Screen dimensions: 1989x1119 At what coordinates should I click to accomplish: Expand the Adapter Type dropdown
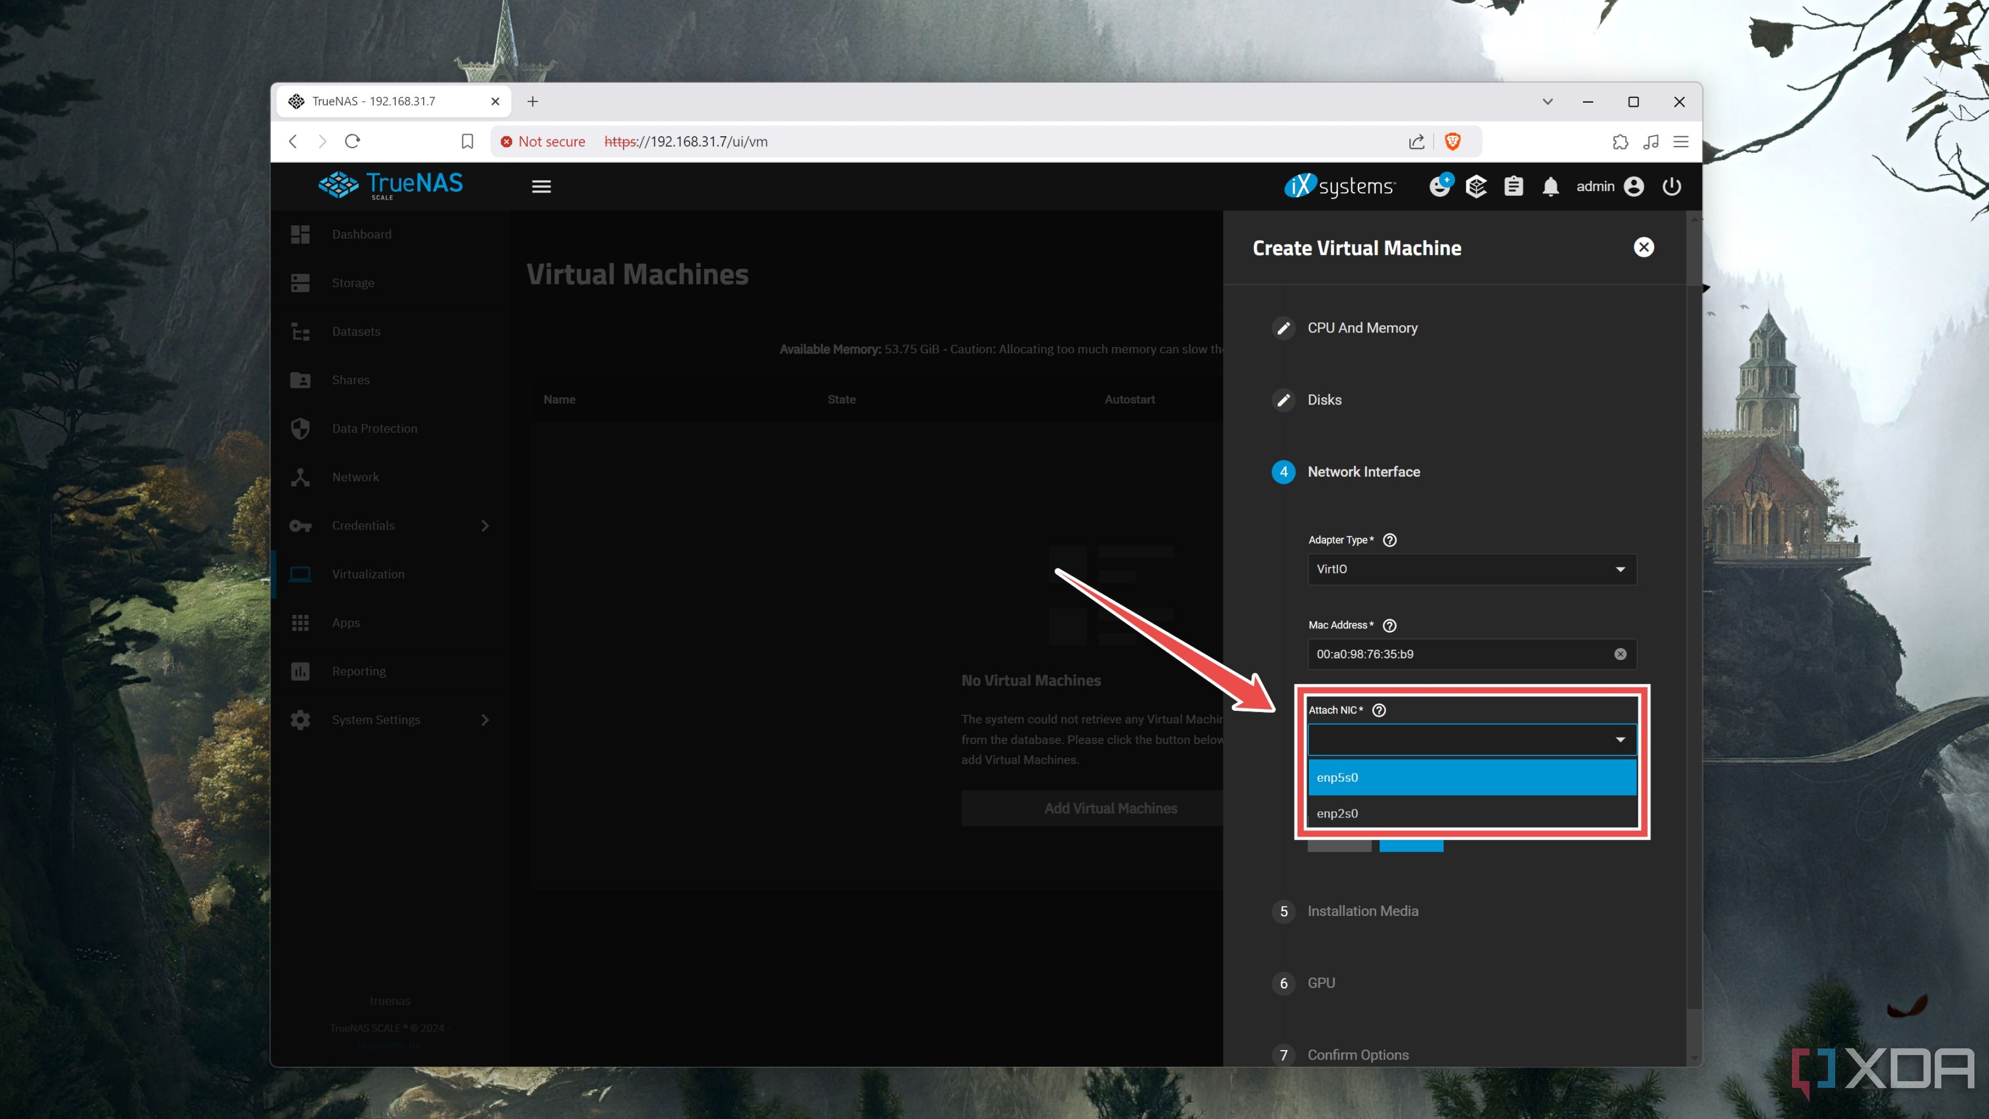(x=1468, y=570)
